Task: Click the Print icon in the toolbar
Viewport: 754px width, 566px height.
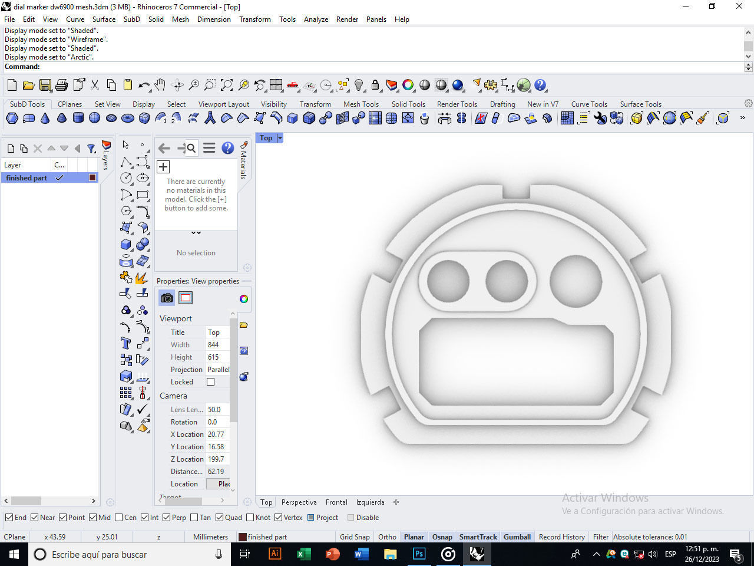Action: pos(61,85)
